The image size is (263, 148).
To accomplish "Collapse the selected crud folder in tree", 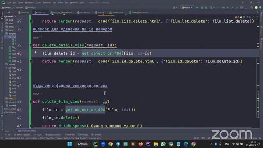I will point(7,37).
